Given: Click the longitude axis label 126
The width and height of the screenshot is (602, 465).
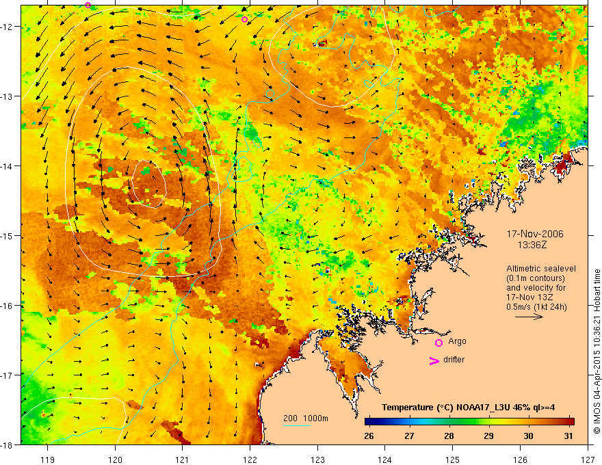Looking at the screenshot, I should point(520,460).
